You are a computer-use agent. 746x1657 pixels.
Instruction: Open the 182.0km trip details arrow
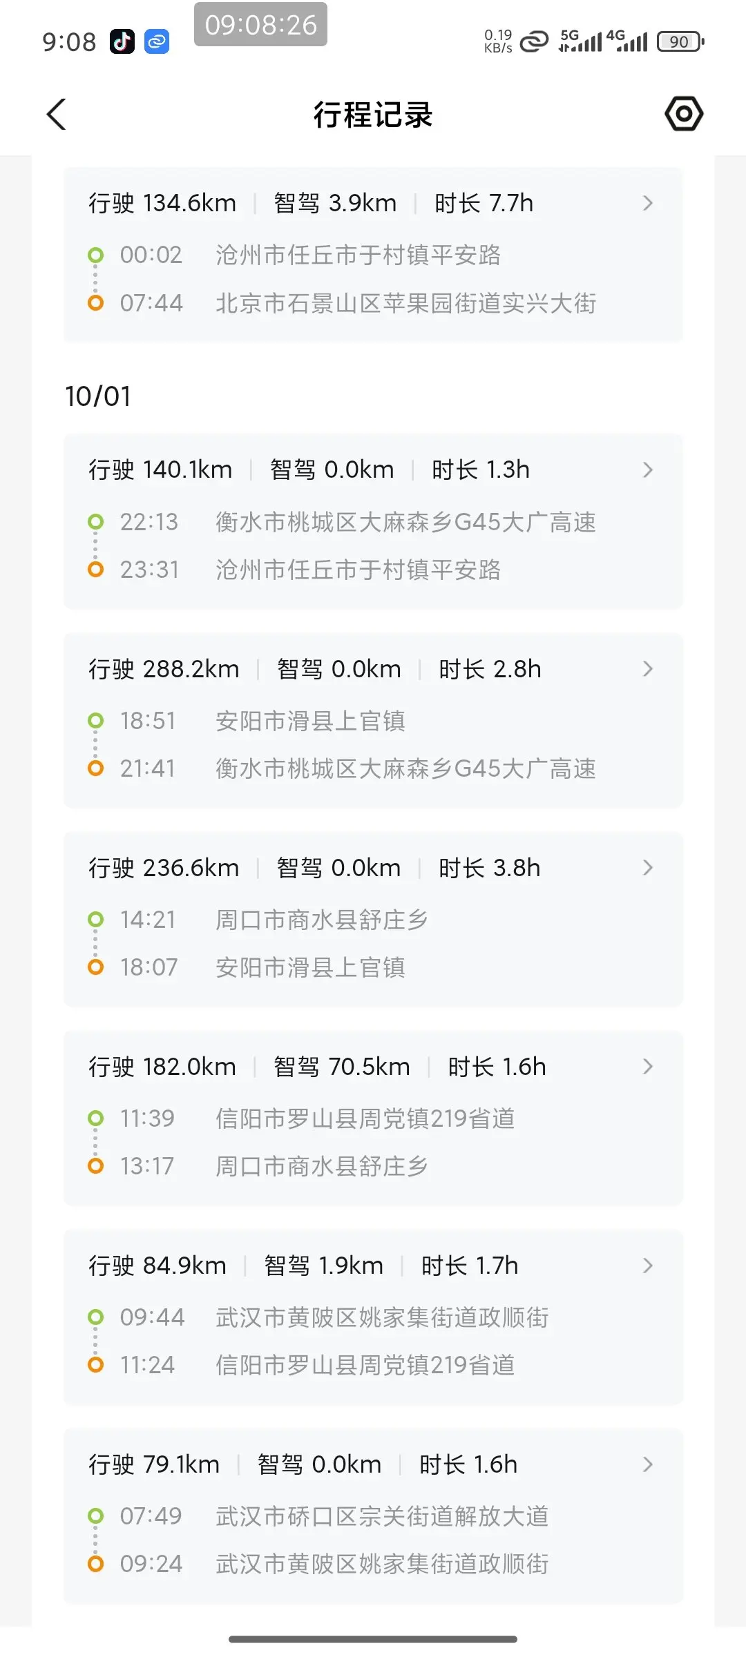647,1067
